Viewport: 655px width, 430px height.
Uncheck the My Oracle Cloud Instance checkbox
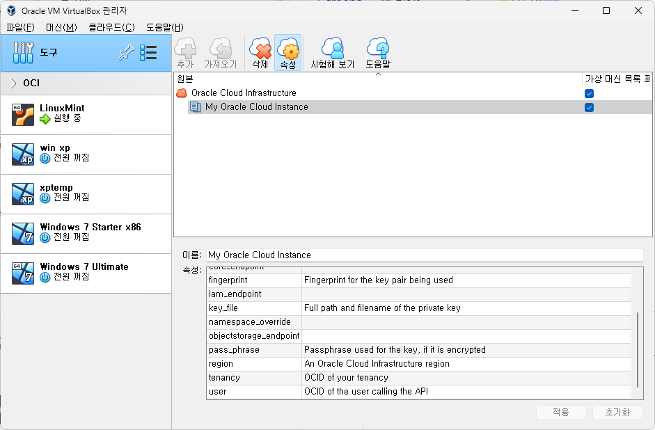tap(589, 107)
